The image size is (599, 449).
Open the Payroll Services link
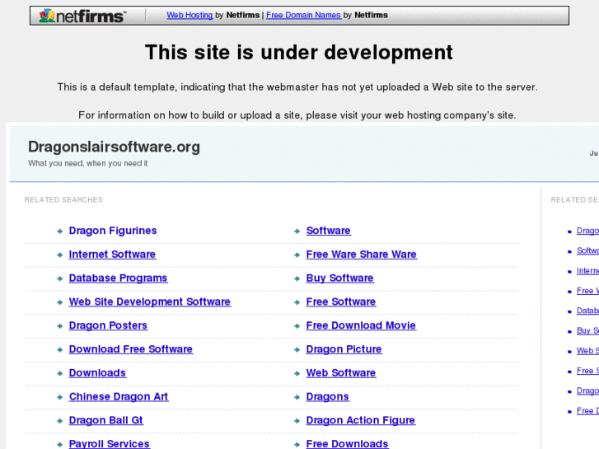click(x=110, y=444)
